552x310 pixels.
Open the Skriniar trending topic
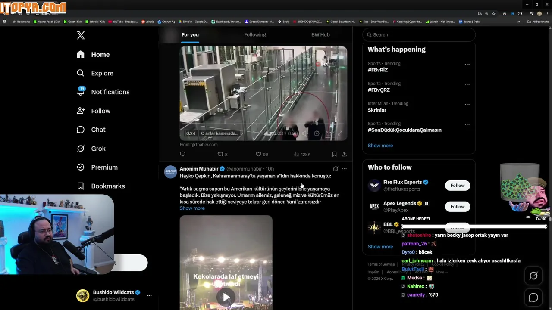[x=377, y=110]
